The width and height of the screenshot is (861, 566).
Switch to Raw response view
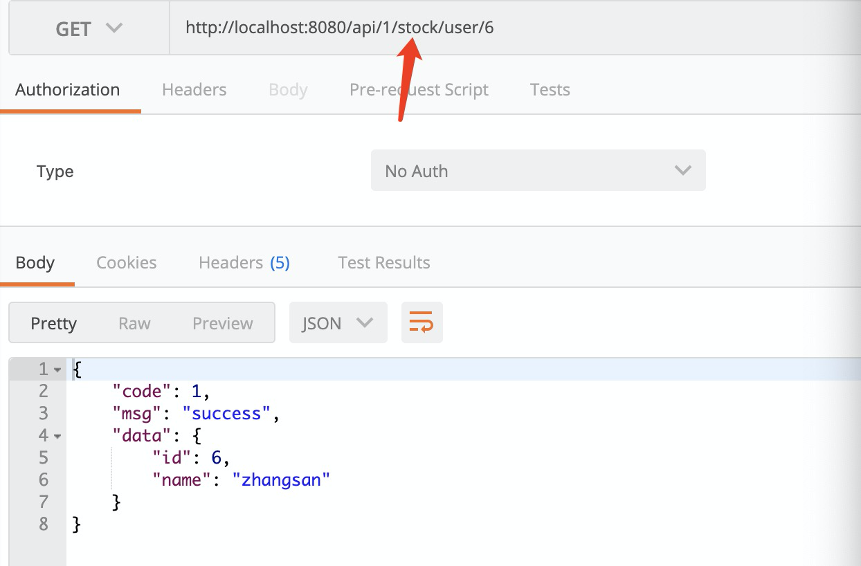[134, 323]
